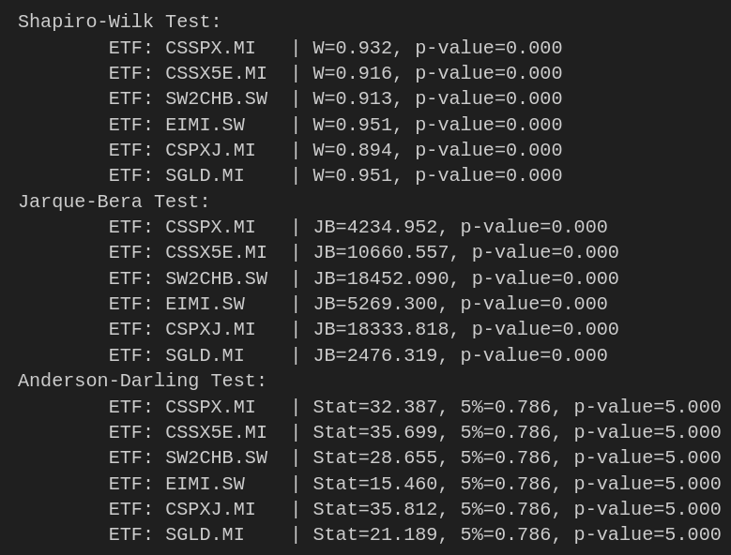This screenshot has width=731, height=555.
Task: Click the Stat=35.699 CSSX5E.MI line
Action: 415,432
